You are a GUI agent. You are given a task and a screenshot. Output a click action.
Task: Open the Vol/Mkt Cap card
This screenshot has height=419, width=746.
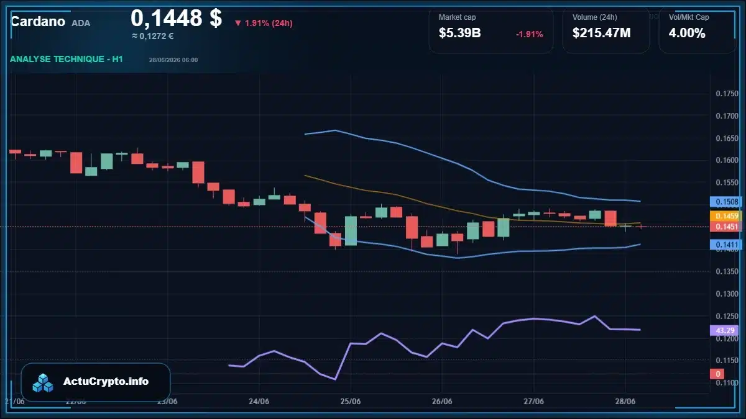pos(698,30)
